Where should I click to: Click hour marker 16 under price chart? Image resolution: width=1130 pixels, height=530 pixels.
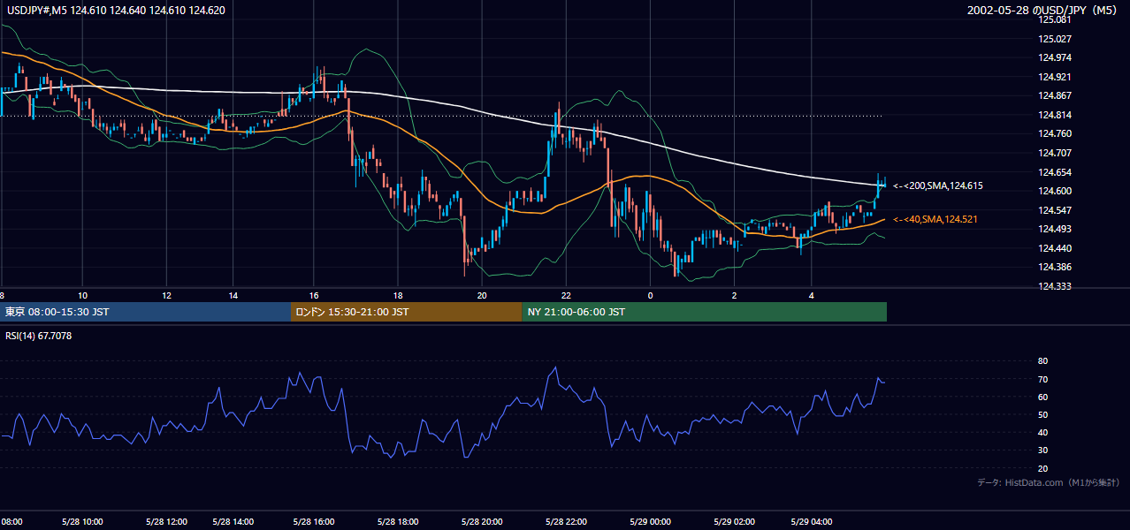314,296
